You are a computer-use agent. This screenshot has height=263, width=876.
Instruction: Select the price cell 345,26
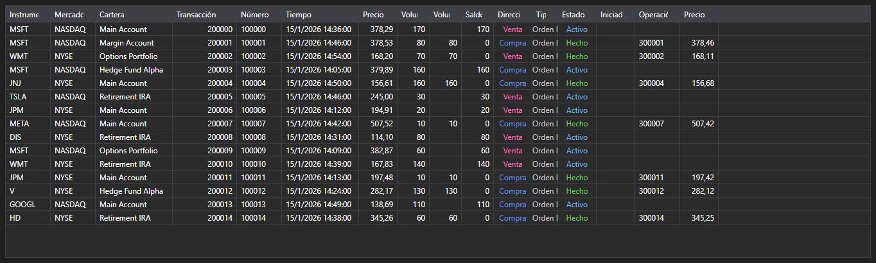click(378, 218)
